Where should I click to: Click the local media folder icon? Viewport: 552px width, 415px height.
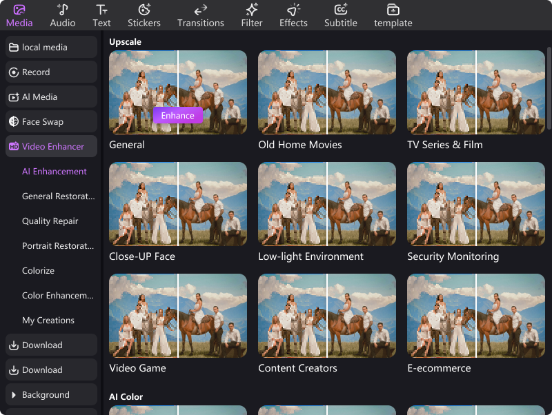[14, 48]
